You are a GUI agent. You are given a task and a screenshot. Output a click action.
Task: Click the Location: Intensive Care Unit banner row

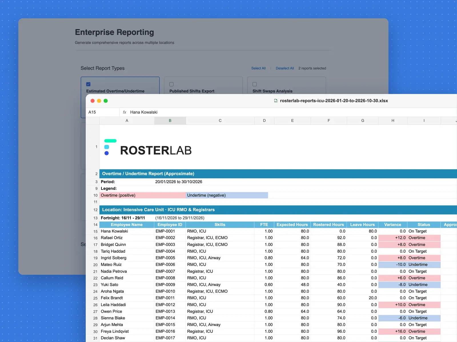click(x=278, y=210)
